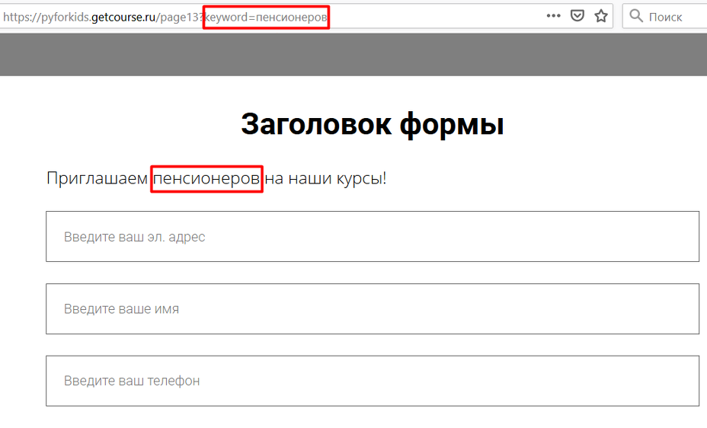Click the heading Заголовок формы
Screen dimensions: 707x428
point(373,124)
